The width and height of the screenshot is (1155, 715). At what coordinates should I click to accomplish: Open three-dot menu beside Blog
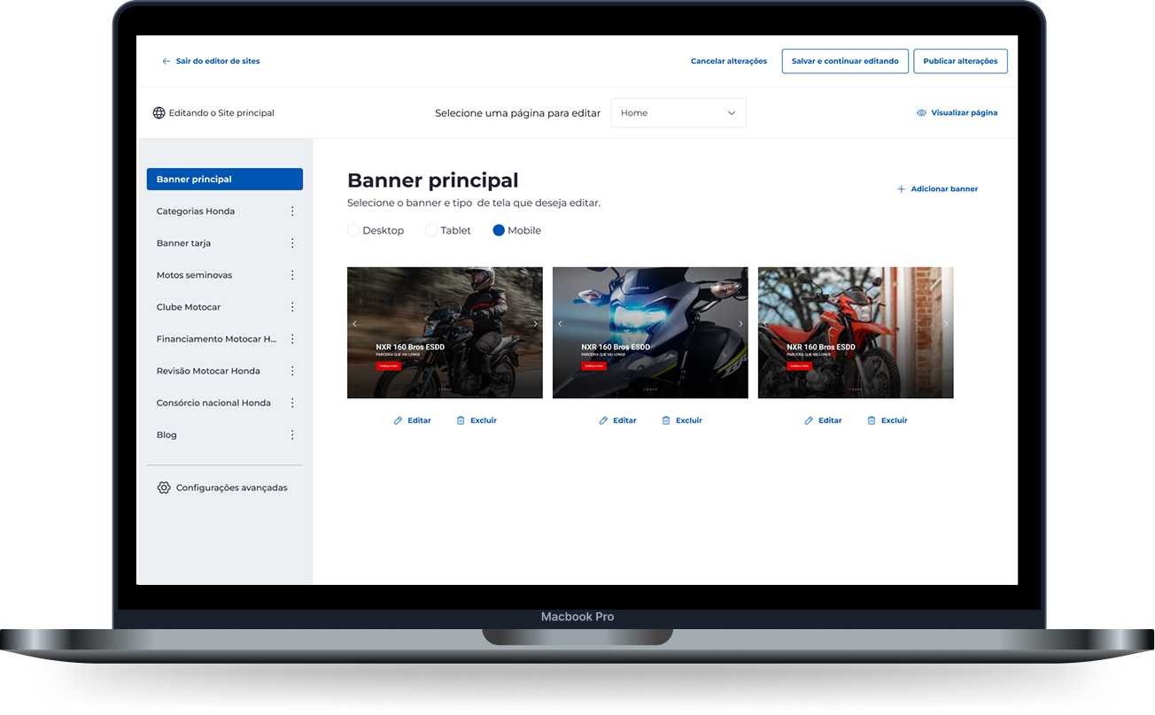(292, 434)
